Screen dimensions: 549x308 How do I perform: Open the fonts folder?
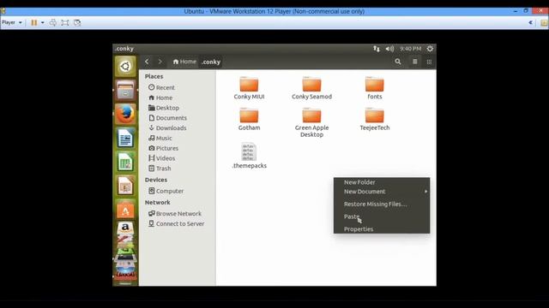[374, 87]
